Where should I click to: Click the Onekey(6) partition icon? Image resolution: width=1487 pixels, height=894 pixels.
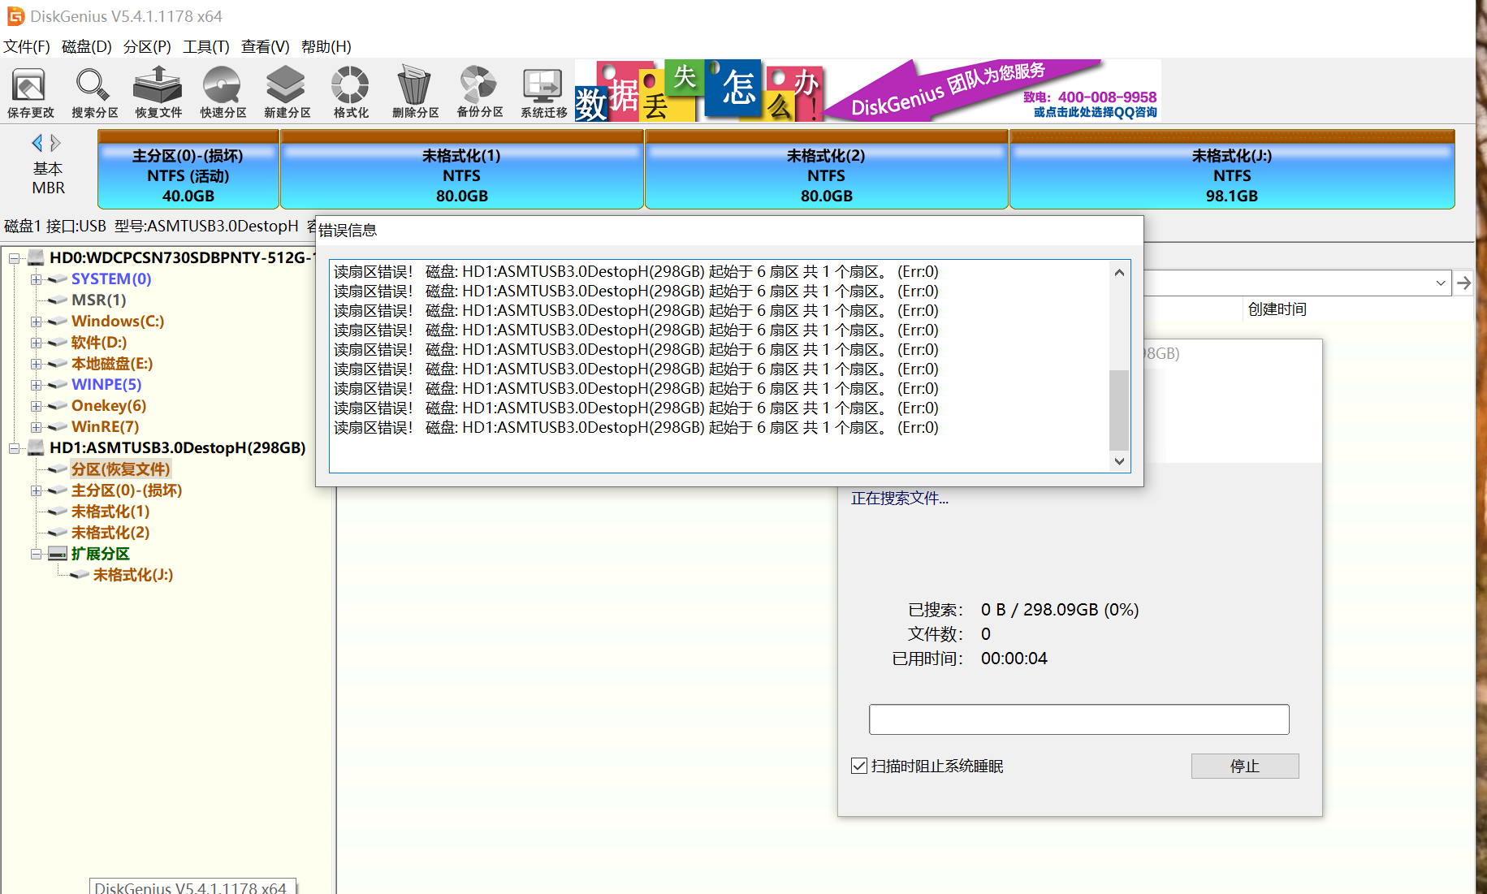coord(58,405)
